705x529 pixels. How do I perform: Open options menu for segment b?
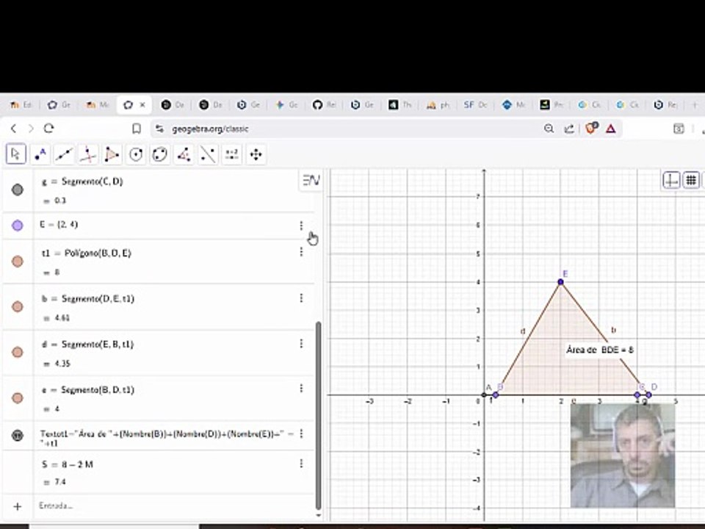301,298
